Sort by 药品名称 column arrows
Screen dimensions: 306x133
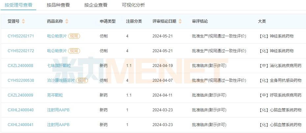pos(67,21)
